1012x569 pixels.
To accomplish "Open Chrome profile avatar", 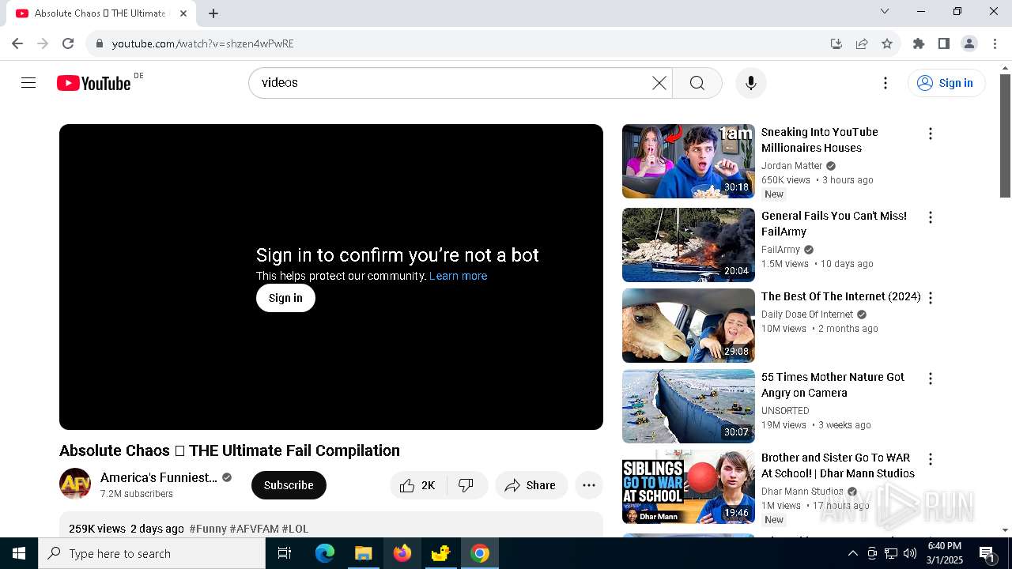I will (x=969, y=43).
